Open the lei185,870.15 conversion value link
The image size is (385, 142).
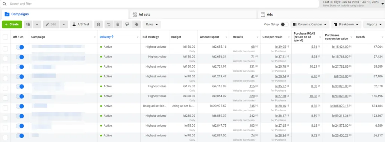(x=340, y=106)
